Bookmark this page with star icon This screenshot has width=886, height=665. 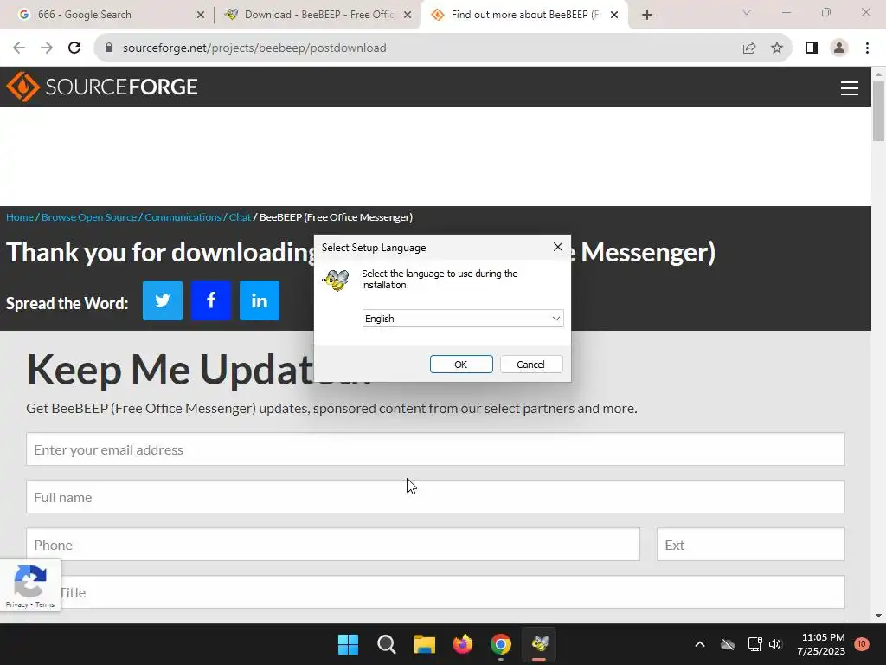[777, 48]
